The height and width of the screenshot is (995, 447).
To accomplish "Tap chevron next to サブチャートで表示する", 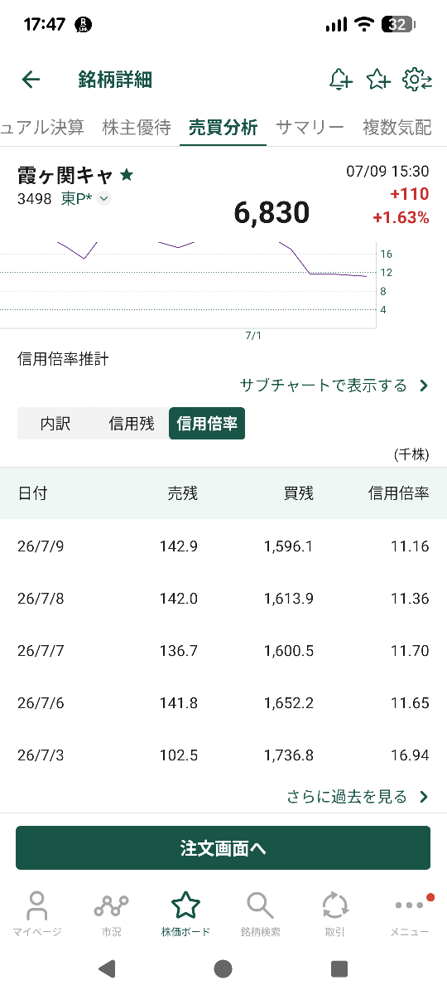I will tap(424, 386).
